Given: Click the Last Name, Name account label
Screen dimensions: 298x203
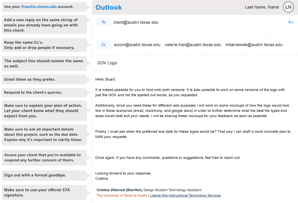Looking at the screenshot, I should pyautogui.click(x=262, y=7).
